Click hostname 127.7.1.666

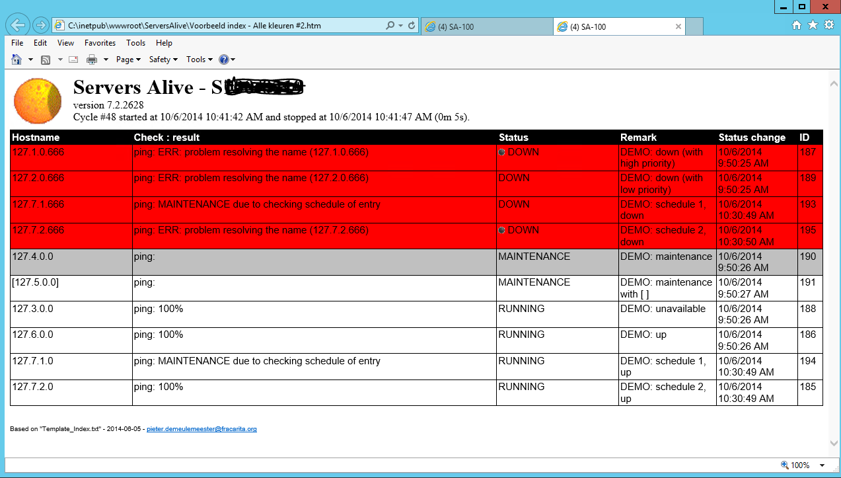tap(38, 204)
